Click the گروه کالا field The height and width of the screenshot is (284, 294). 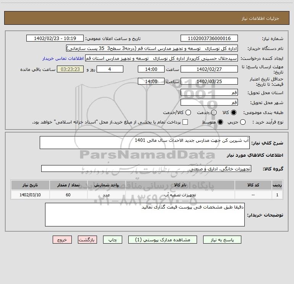[146, 168]
